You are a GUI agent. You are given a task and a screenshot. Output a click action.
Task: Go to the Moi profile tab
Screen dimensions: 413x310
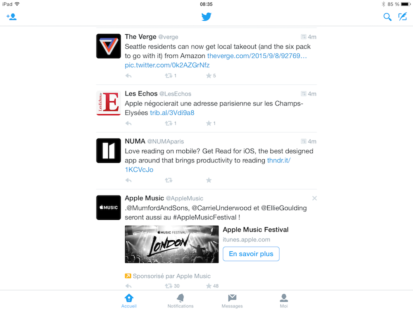284,301
